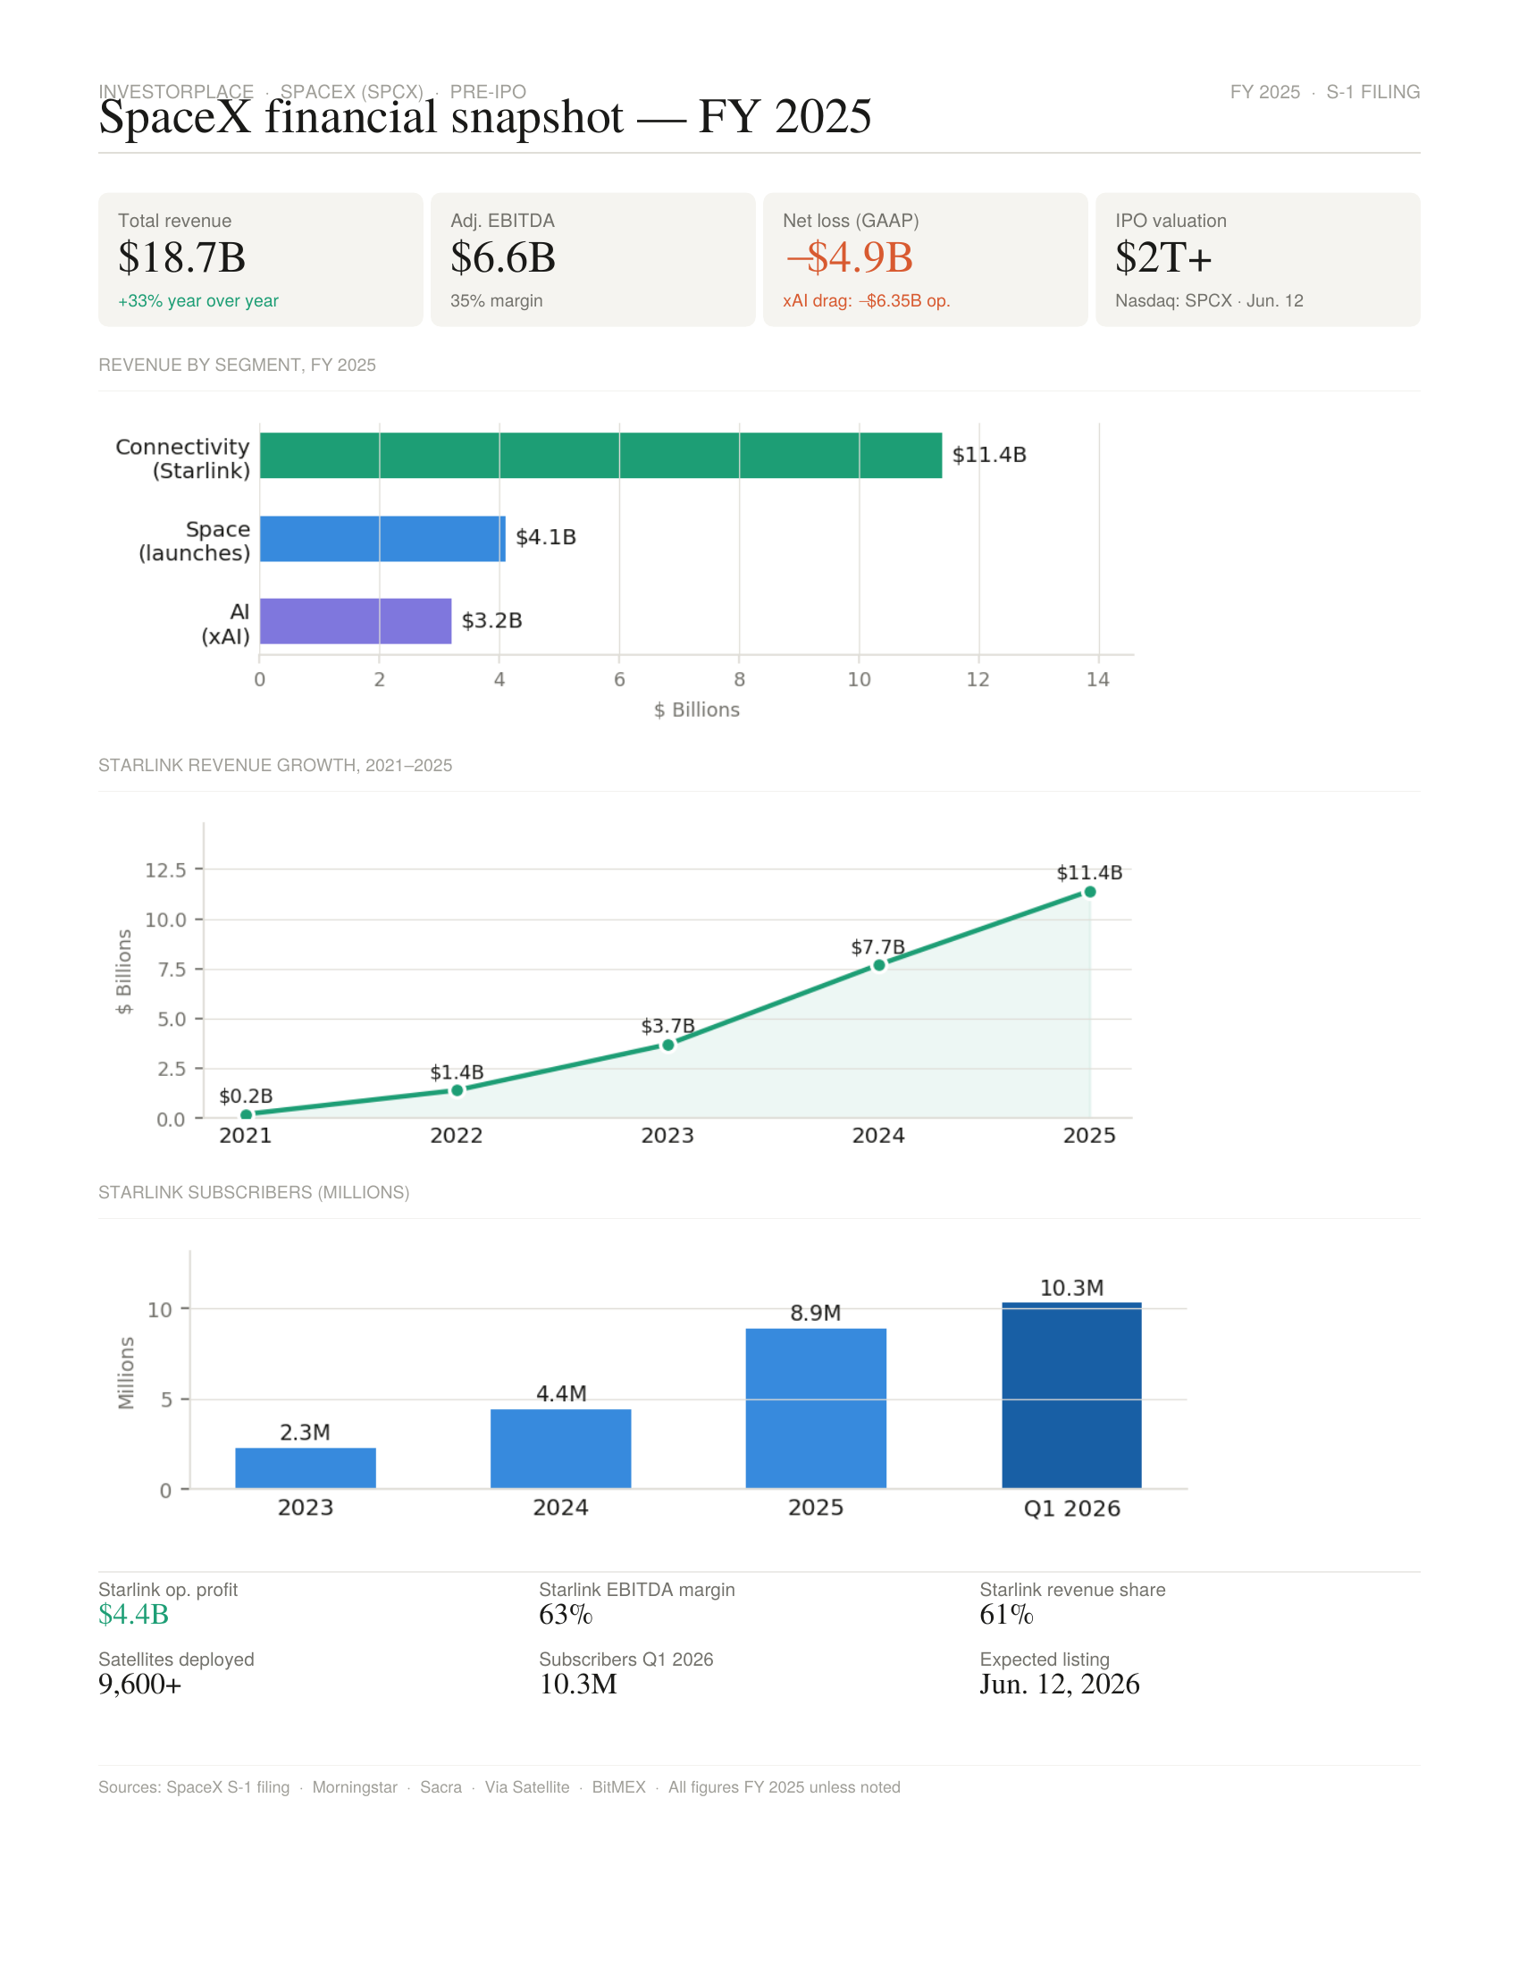Image resolution: width=1519 pixels, height=1966 pixels.
Task: Select the red "–$4.9B" net loss value
Action: pyautogui.click(x=849, y=257)
